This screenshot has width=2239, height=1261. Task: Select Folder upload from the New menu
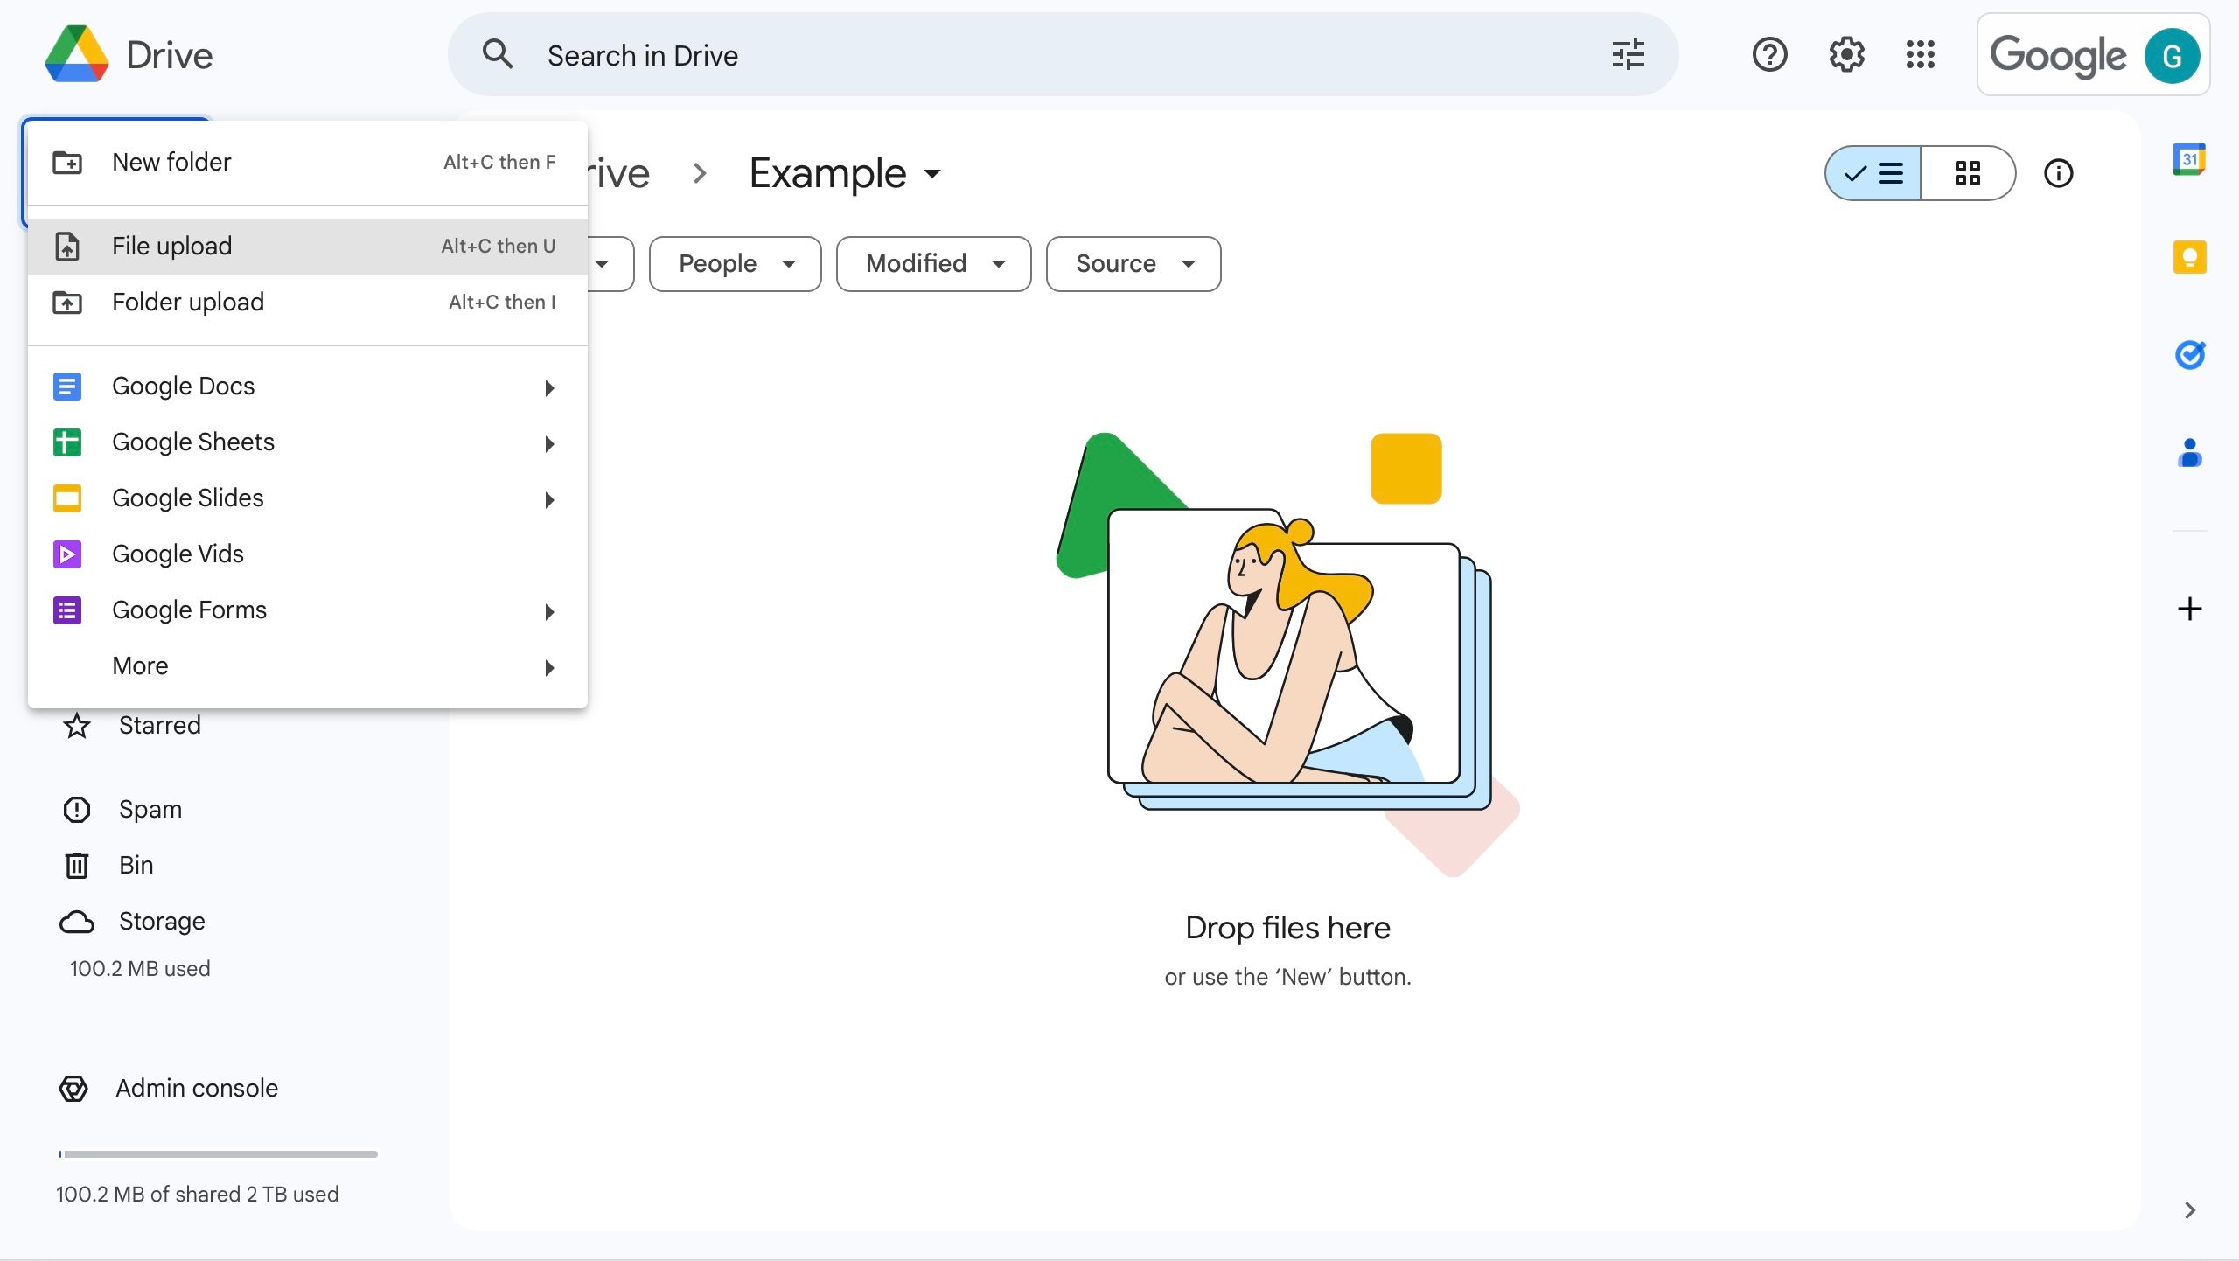(187, 302)
